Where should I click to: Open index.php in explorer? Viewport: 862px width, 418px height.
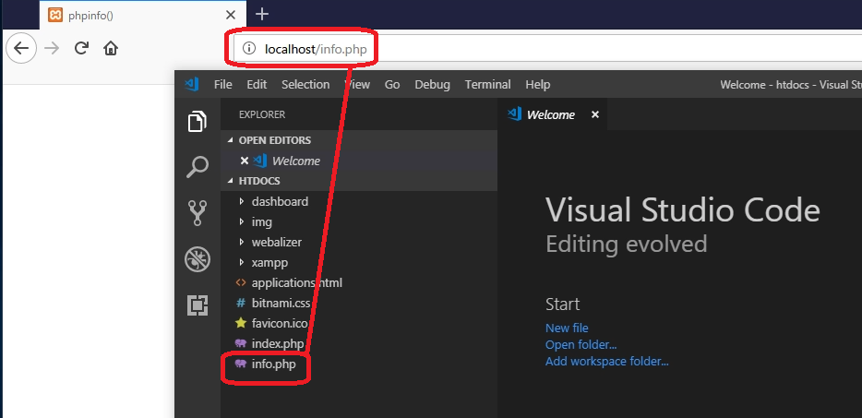[359, 344]
